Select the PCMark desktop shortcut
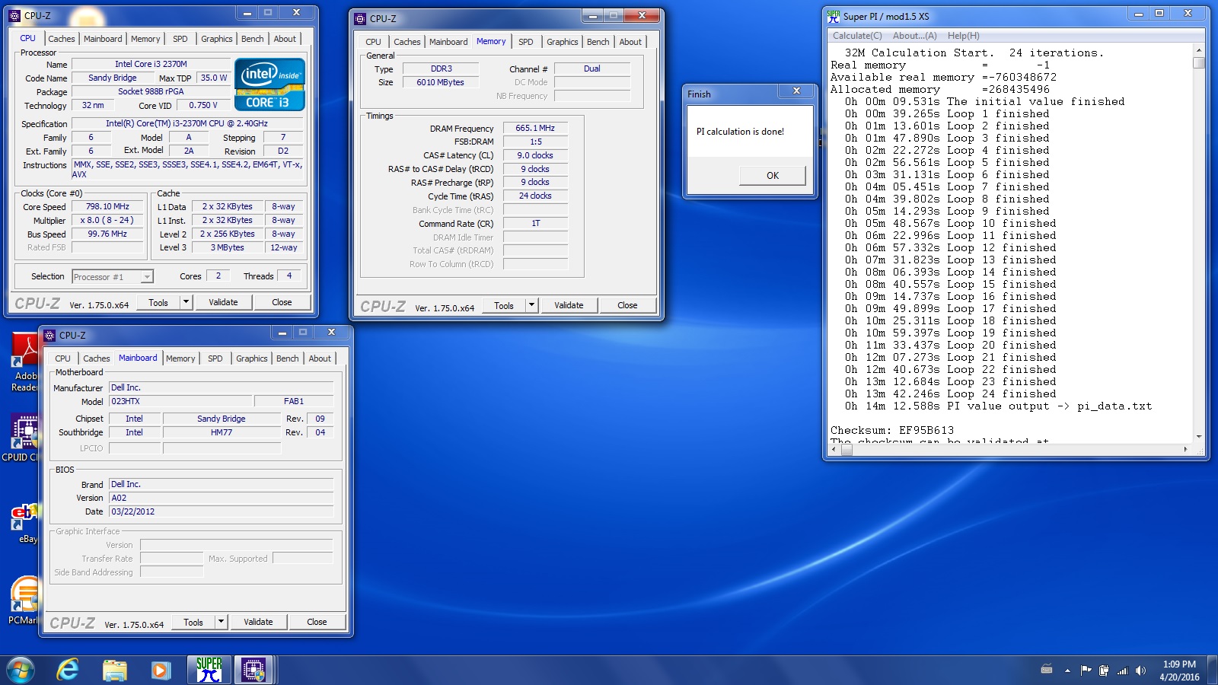Image resolution: width=1218 pixels, height=685 pixels. tap(24, 601)
